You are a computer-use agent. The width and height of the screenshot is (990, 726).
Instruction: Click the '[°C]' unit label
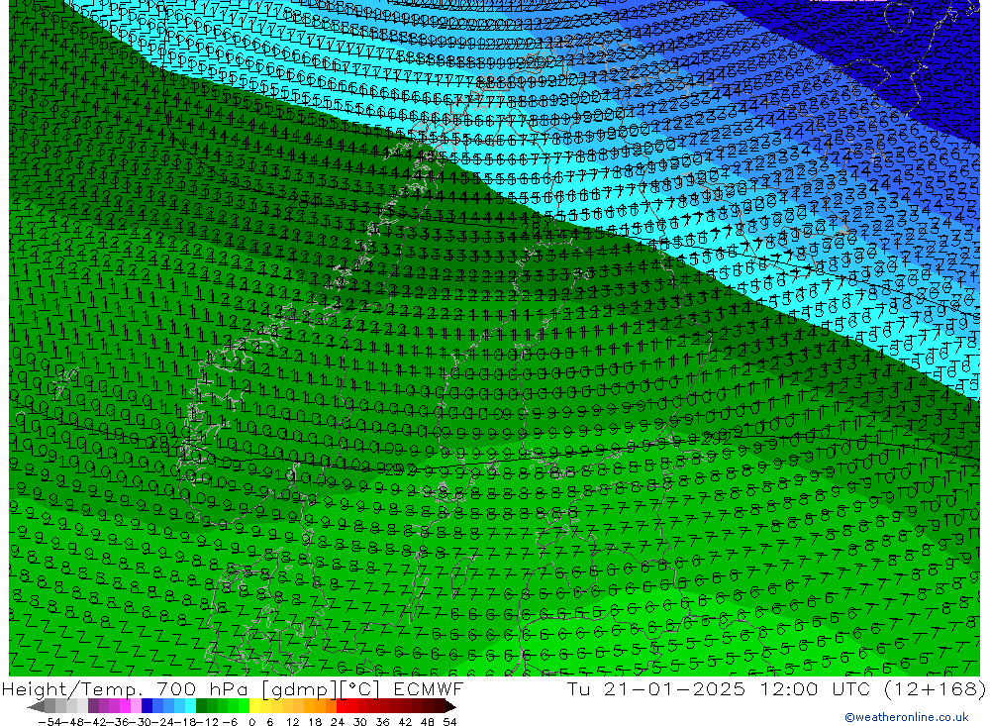(x=360, y=689)
